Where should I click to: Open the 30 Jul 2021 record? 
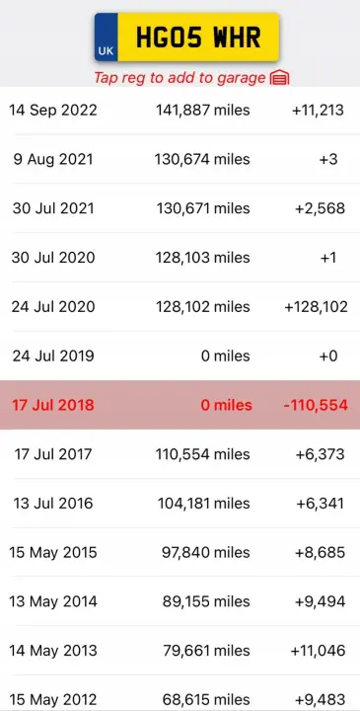coord(180,208)
